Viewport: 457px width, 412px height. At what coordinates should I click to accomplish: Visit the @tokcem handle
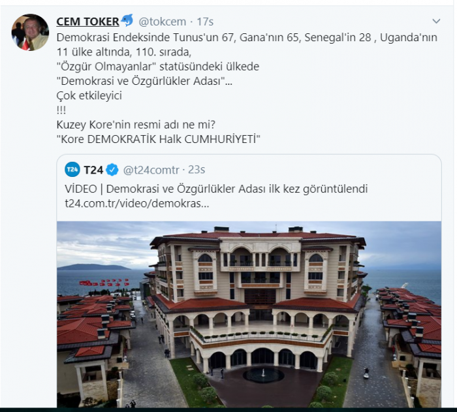click(162, 22)
